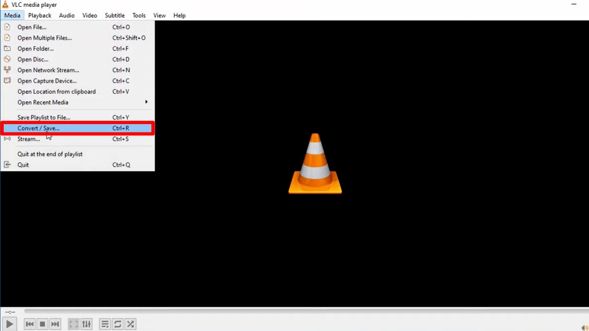Expand the Open Recent Media submenu
This screenshot has height=331, width=589.
[x=78, y=102]
